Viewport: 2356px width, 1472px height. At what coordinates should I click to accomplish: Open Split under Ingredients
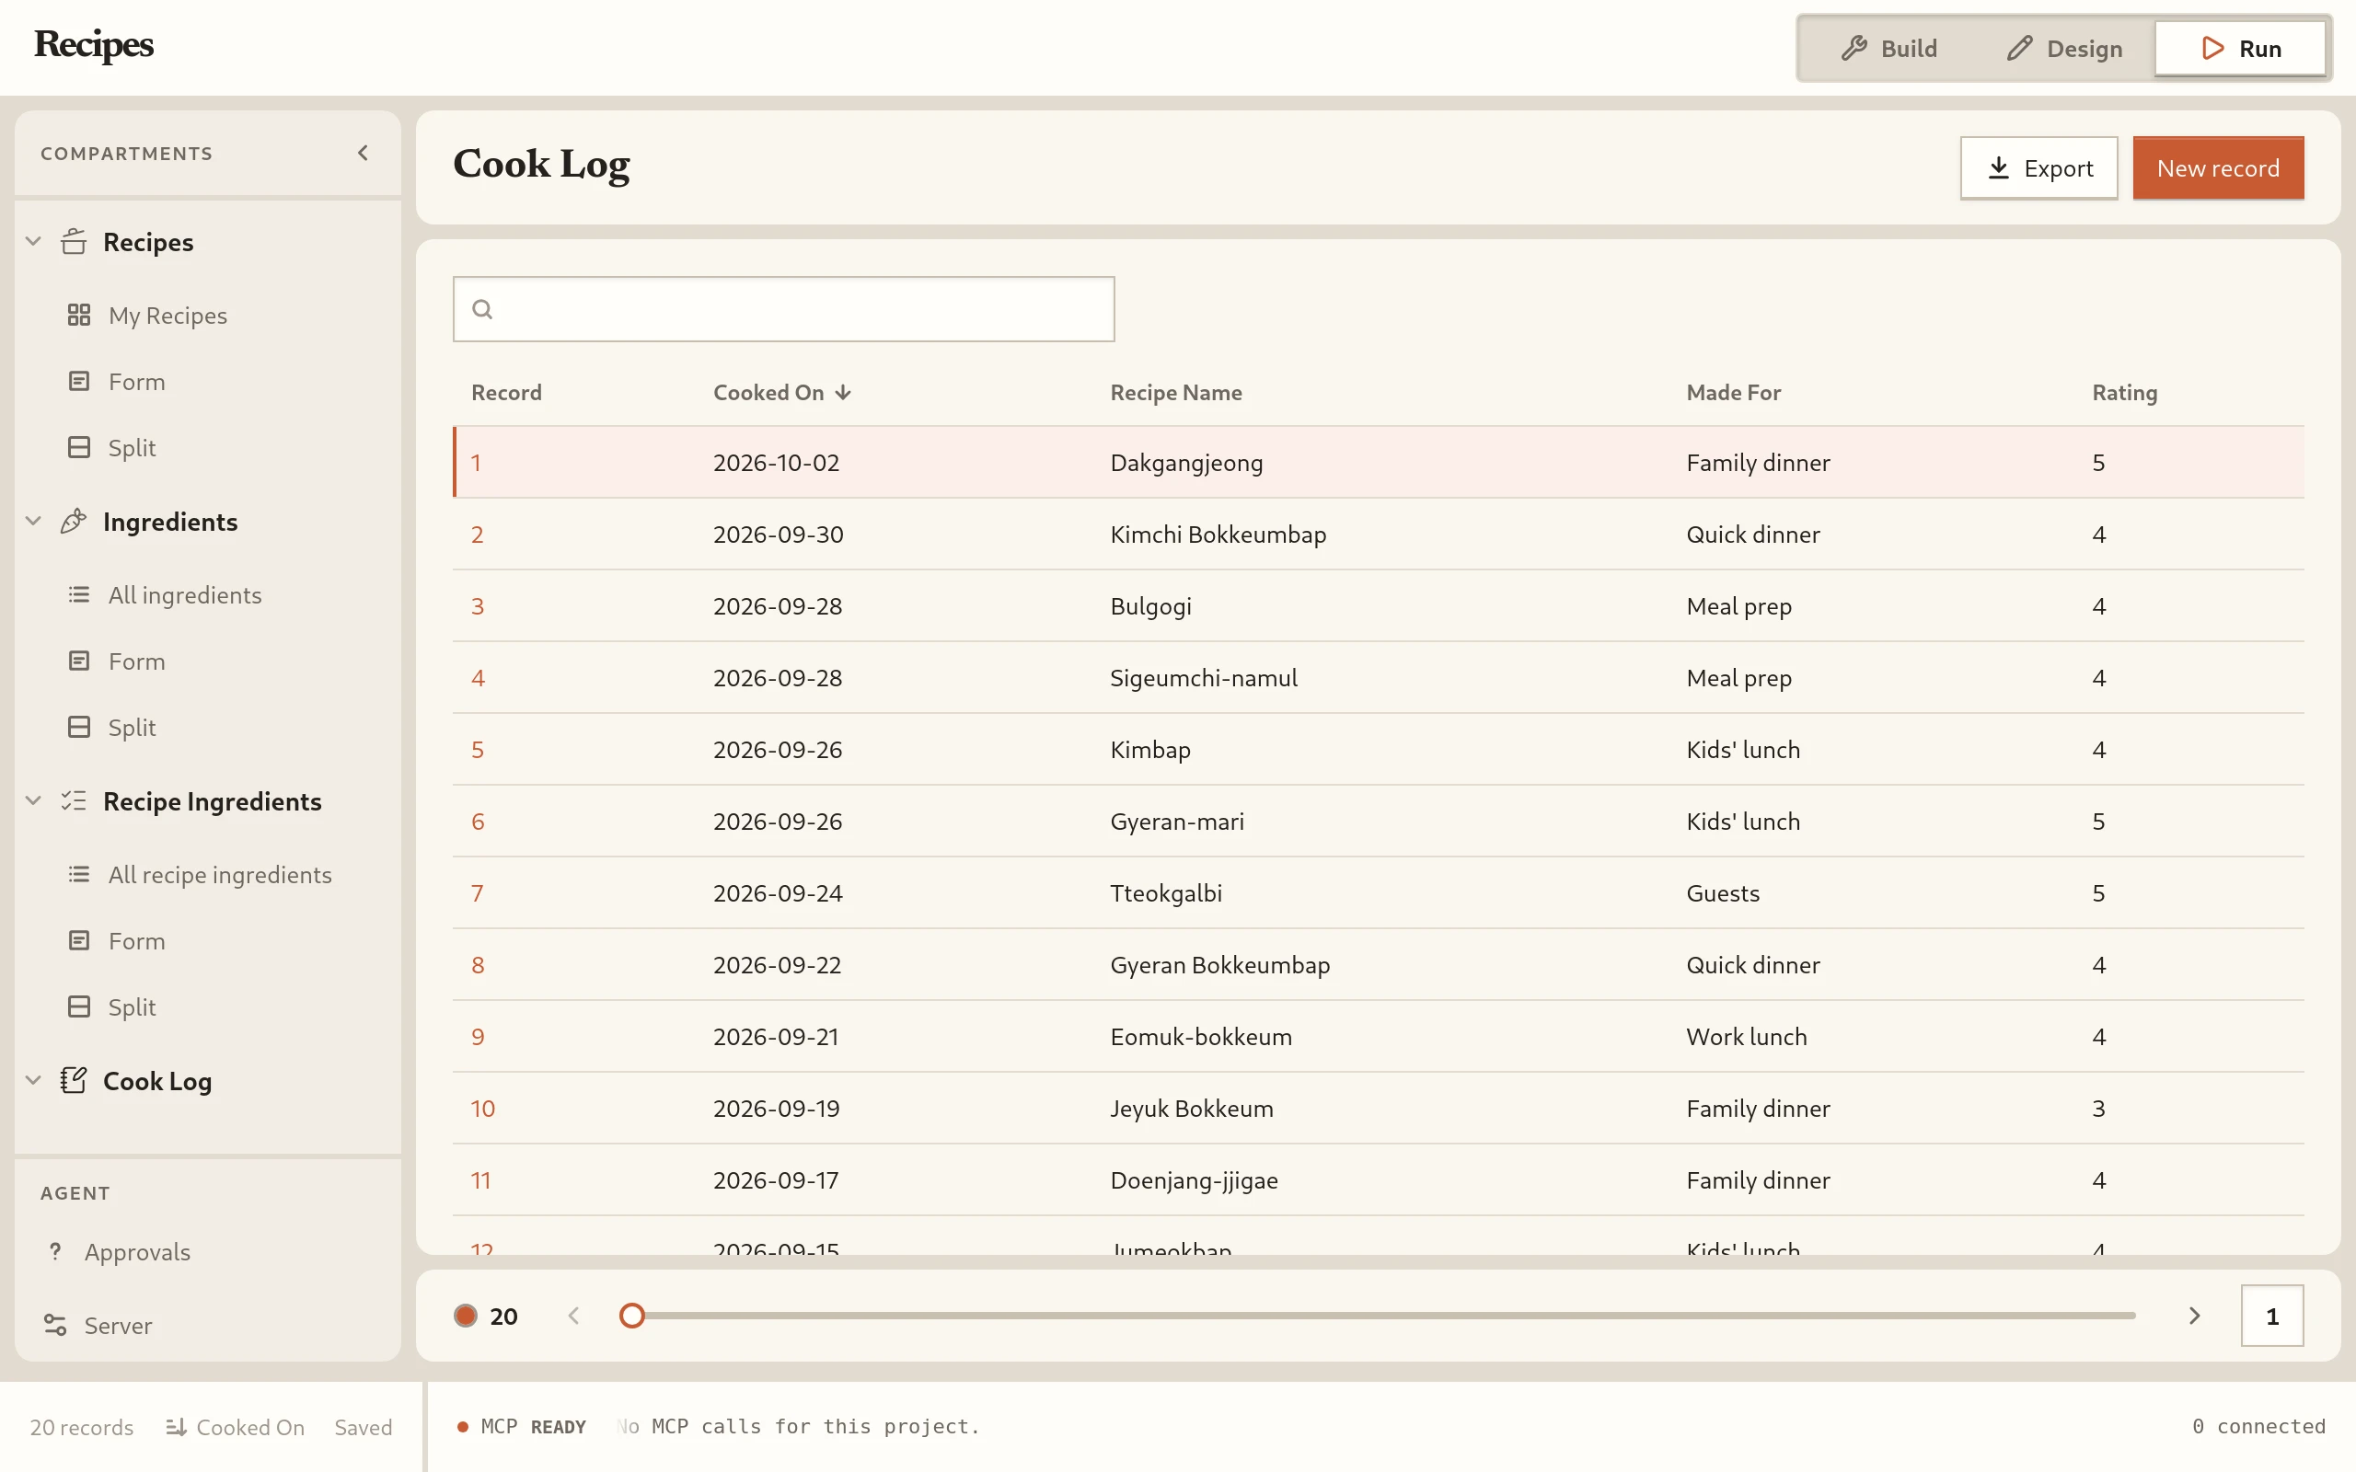coord(111,727)
